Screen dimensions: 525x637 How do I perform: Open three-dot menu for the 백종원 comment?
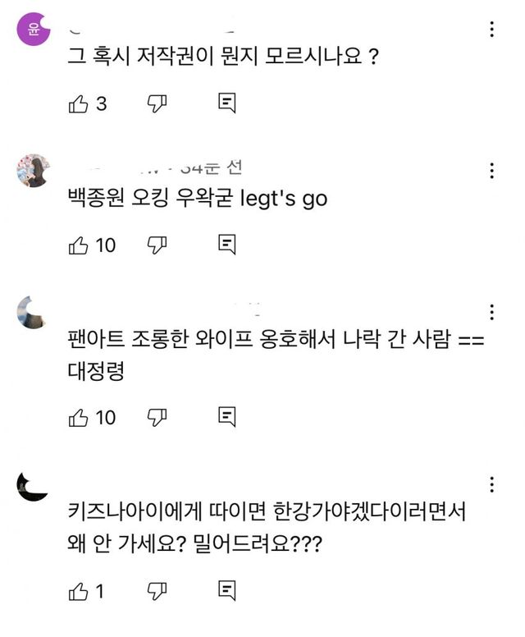491,171
